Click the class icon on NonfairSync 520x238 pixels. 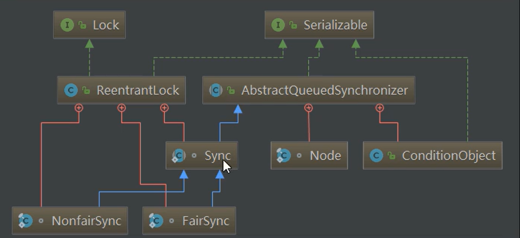(x=25, y=221)
